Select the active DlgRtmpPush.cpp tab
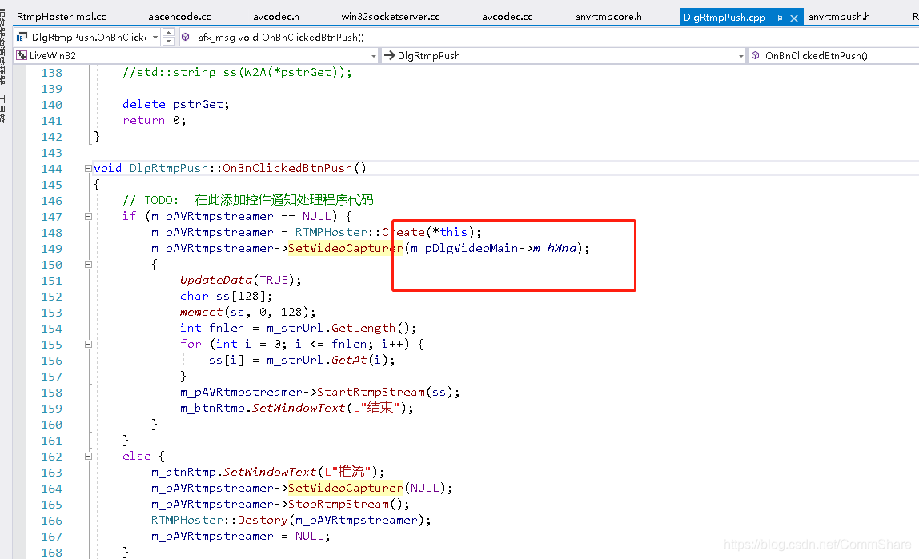This screenshot has width=919, height=559. tap(724, 17)
